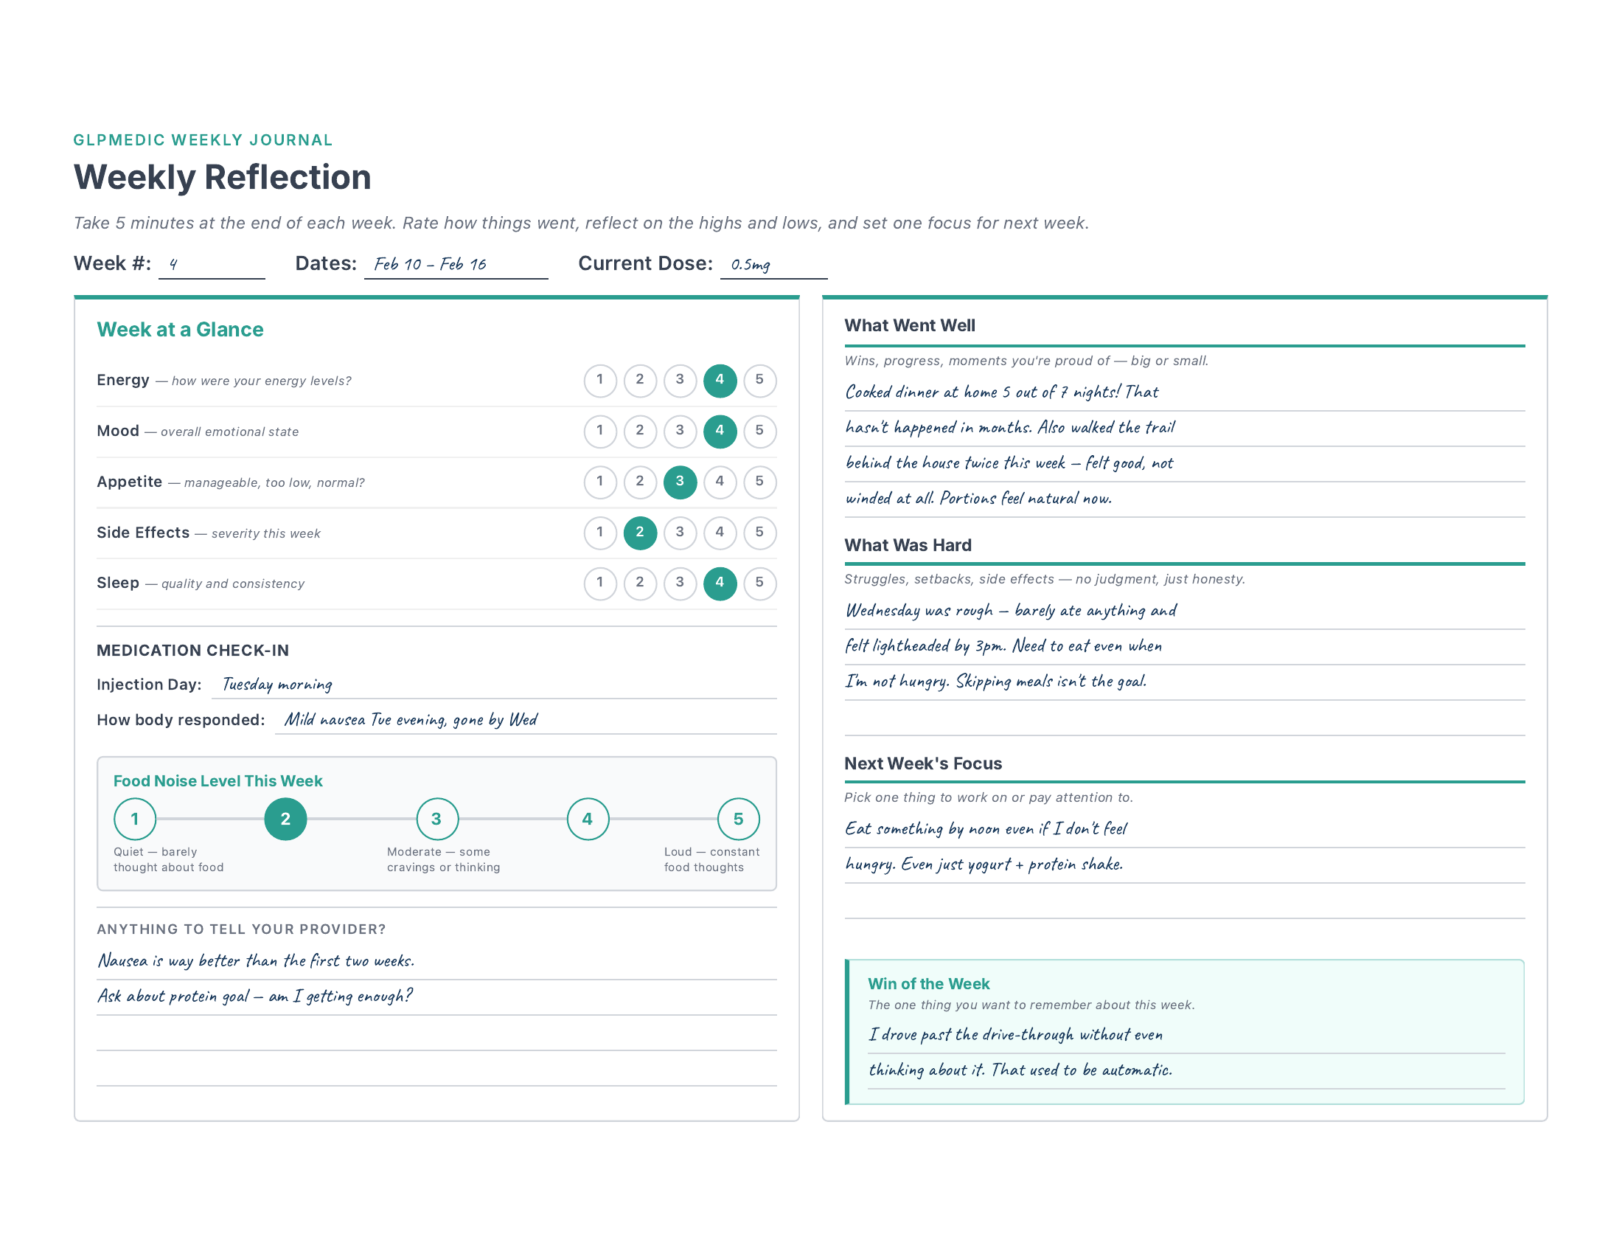Select Side Effects rating 1 circle
Screen dimensions: 1622x1254
point(600,533)
